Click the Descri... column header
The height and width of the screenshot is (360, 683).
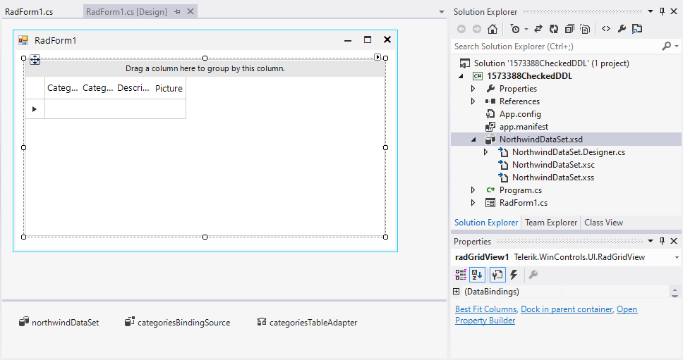[x=133, y=88]
